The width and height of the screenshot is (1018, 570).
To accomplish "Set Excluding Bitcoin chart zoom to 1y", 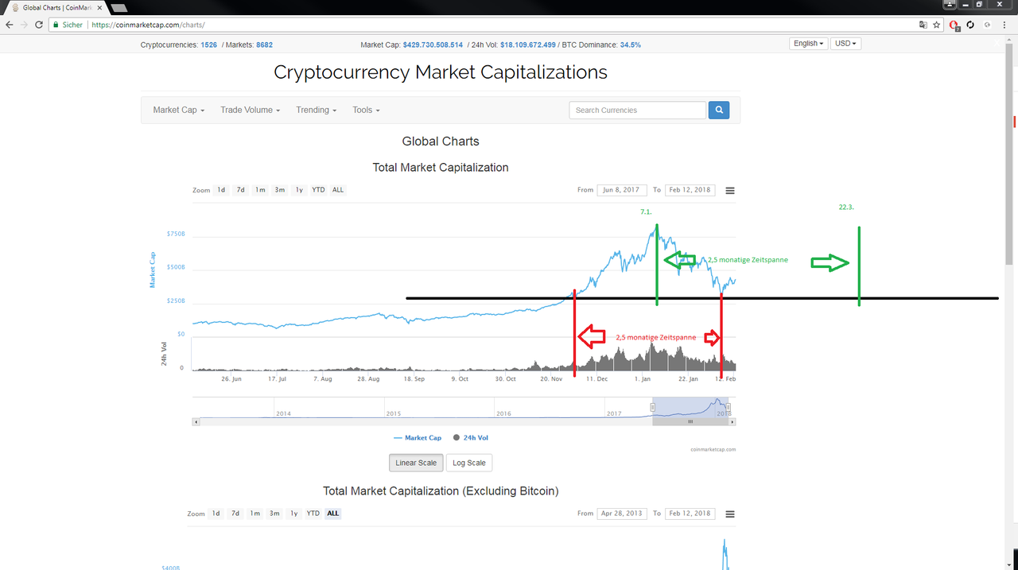I will click(x=293, y=514).
